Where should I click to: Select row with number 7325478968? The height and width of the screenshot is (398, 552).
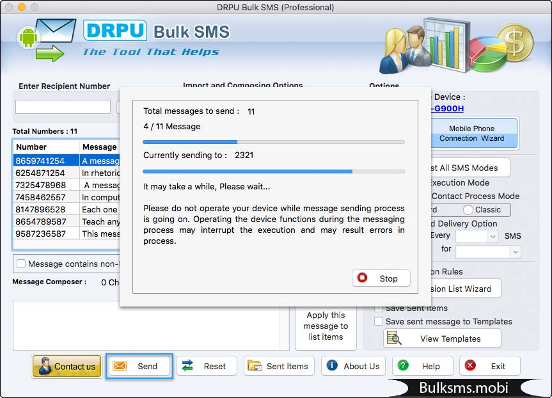coord(67,185)
